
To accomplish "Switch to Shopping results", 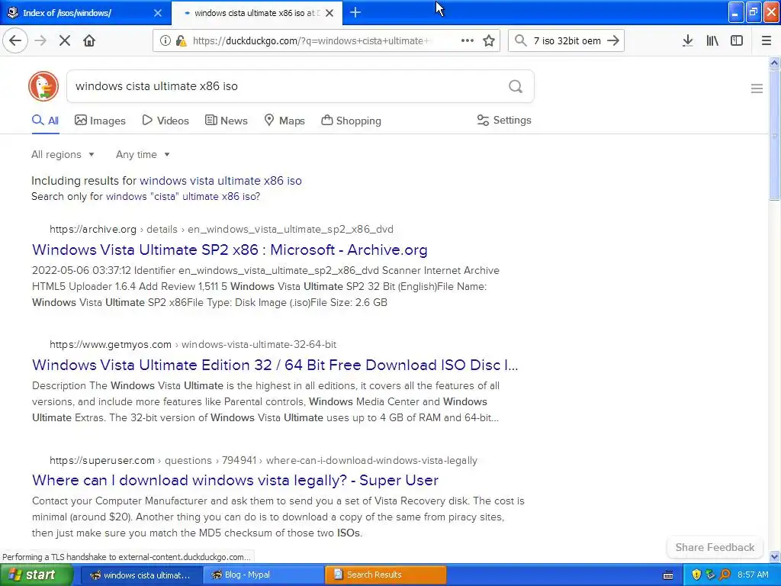I will (351, 121).
